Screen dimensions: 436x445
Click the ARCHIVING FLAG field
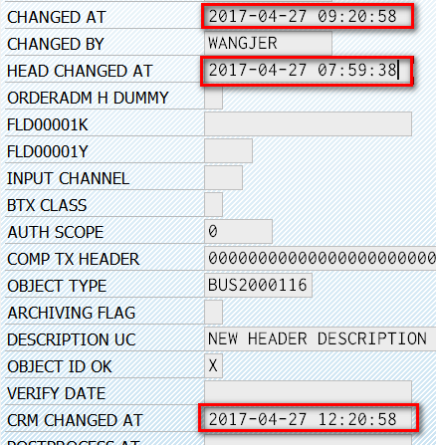point(213,312)
